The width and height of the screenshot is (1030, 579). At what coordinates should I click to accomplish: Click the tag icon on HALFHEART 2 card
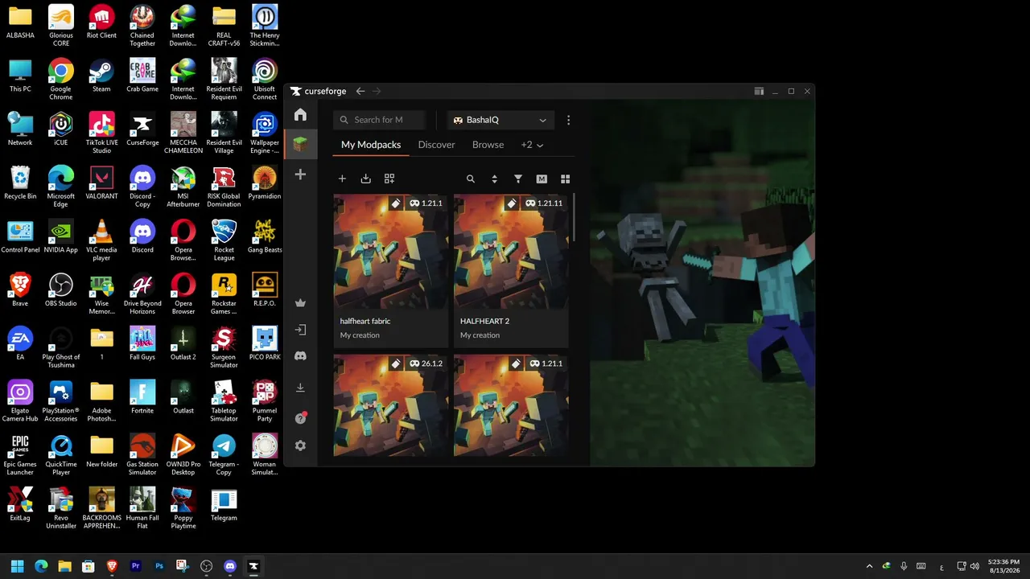tap(512, 203)
